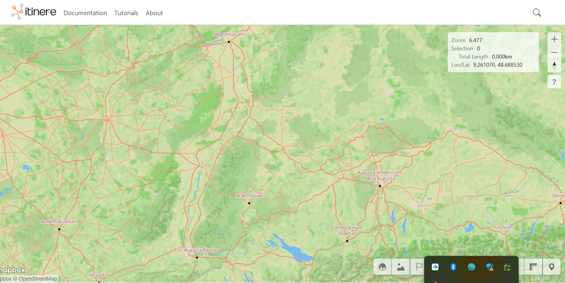Click the location pin marker tool
The image size is (565, 283).
(x=552, y=267)
